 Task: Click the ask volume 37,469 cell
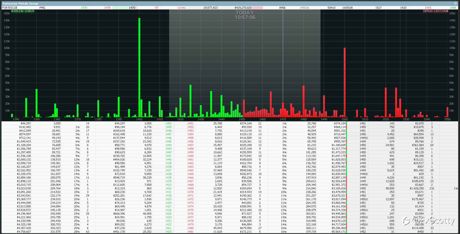click(218, 170)
